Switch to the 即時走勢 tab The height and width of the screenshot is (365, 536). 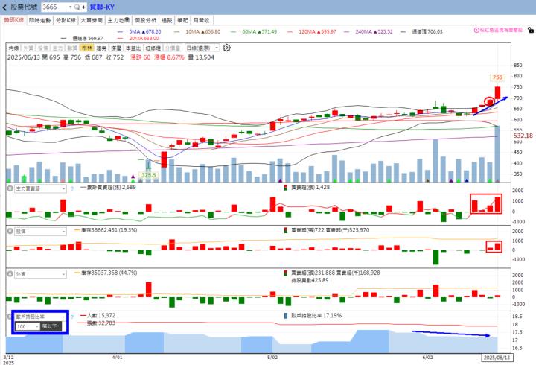(x=39, y=20)
